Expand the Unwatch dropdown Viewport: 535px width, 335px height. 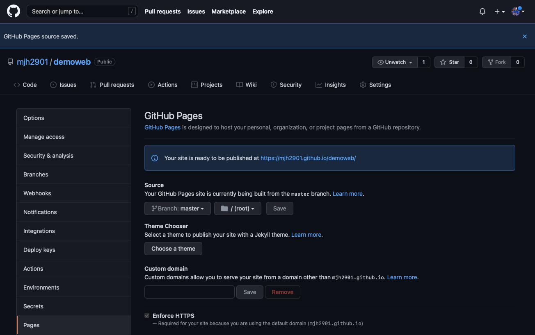[395, 62]
